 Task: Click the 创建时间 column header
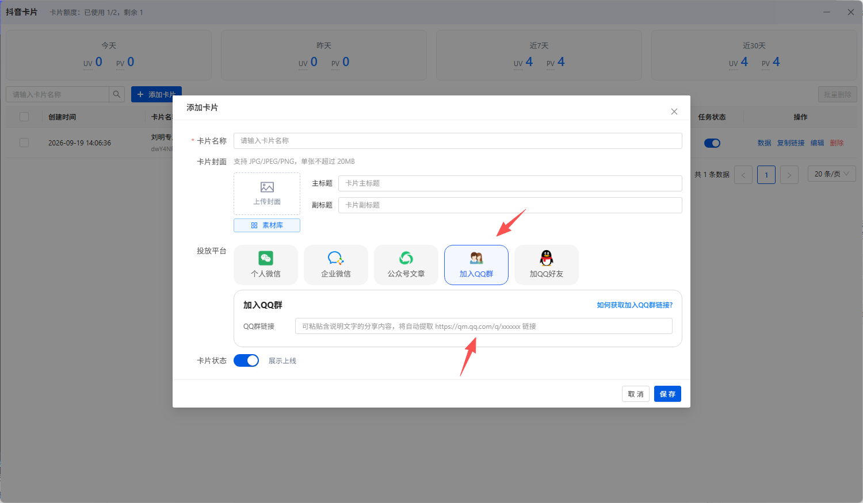click(62, 117)
